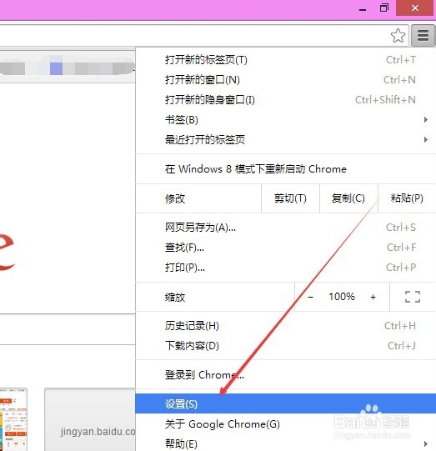Click the bookmark star icon
The height and width of the screenshot is (451, 436).
(x=398, y=36)
